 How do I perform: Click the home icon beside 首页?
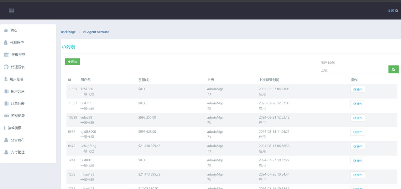point(6,30)
